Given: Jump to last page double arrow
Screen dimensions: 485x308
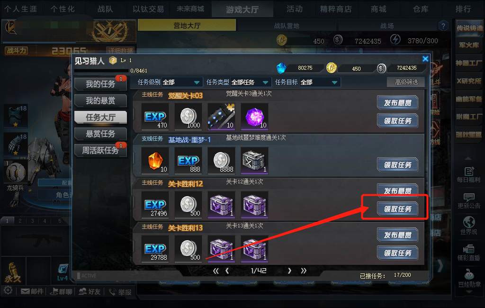Looking at the screenshot, I should click(304, 271).
